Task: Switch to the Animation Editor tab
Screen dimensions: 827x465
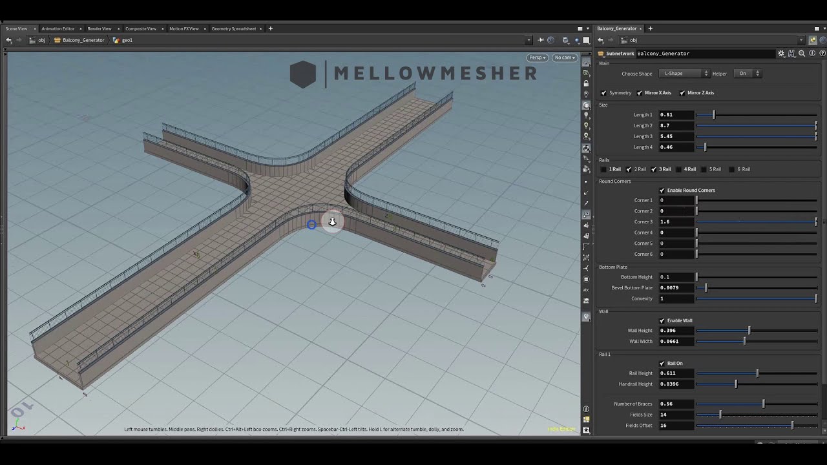Action: pos(58,28)
